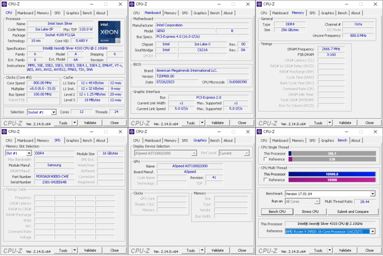Click CPU-Z title icon in the CPU tab window
Screen dimensions: 383x256
(5, 4)
